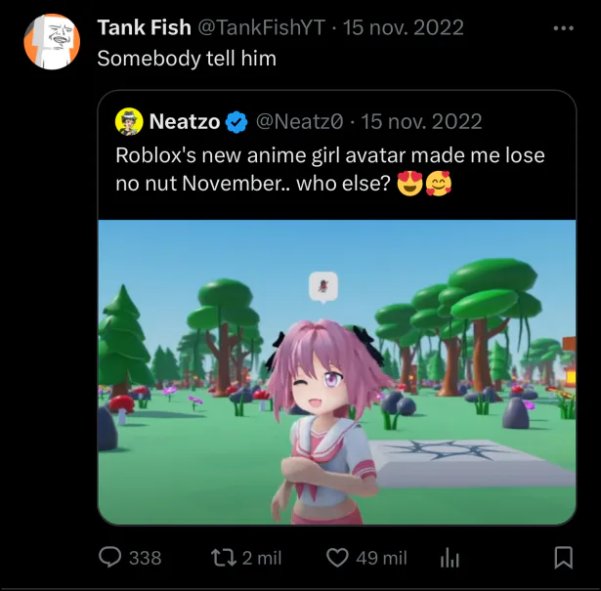Viewport: 601px width, 591px height.
Task: Open the three-dot more options menu
Action: (x=563, y=27)
